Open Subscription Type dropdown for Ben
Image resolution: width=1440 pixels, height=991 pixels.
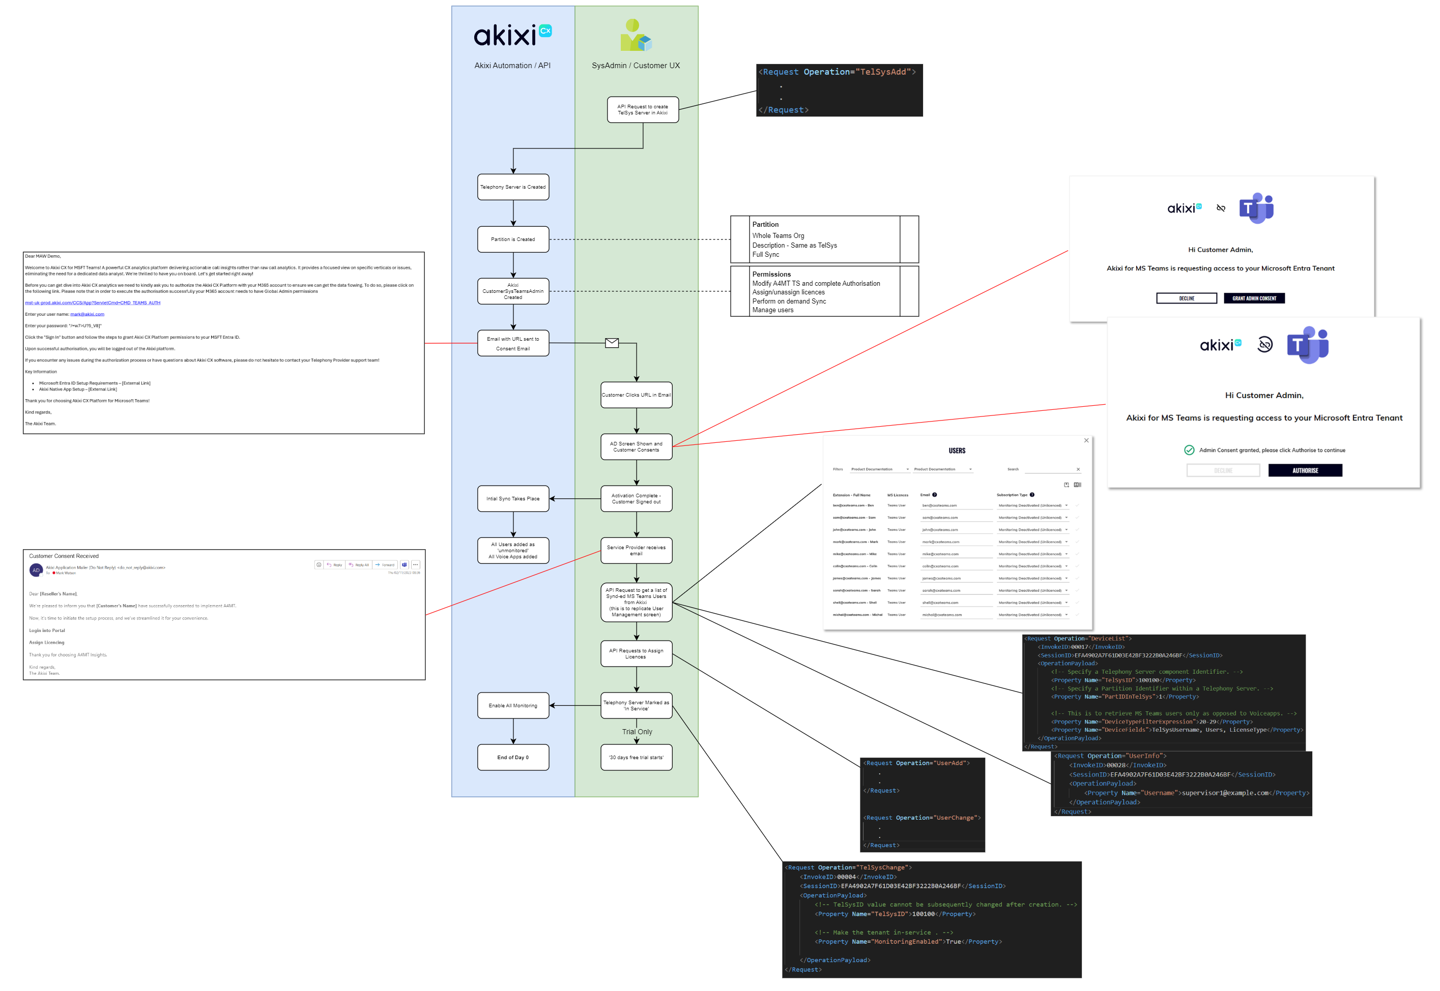pyautogui.click(x=1032, y=505)
